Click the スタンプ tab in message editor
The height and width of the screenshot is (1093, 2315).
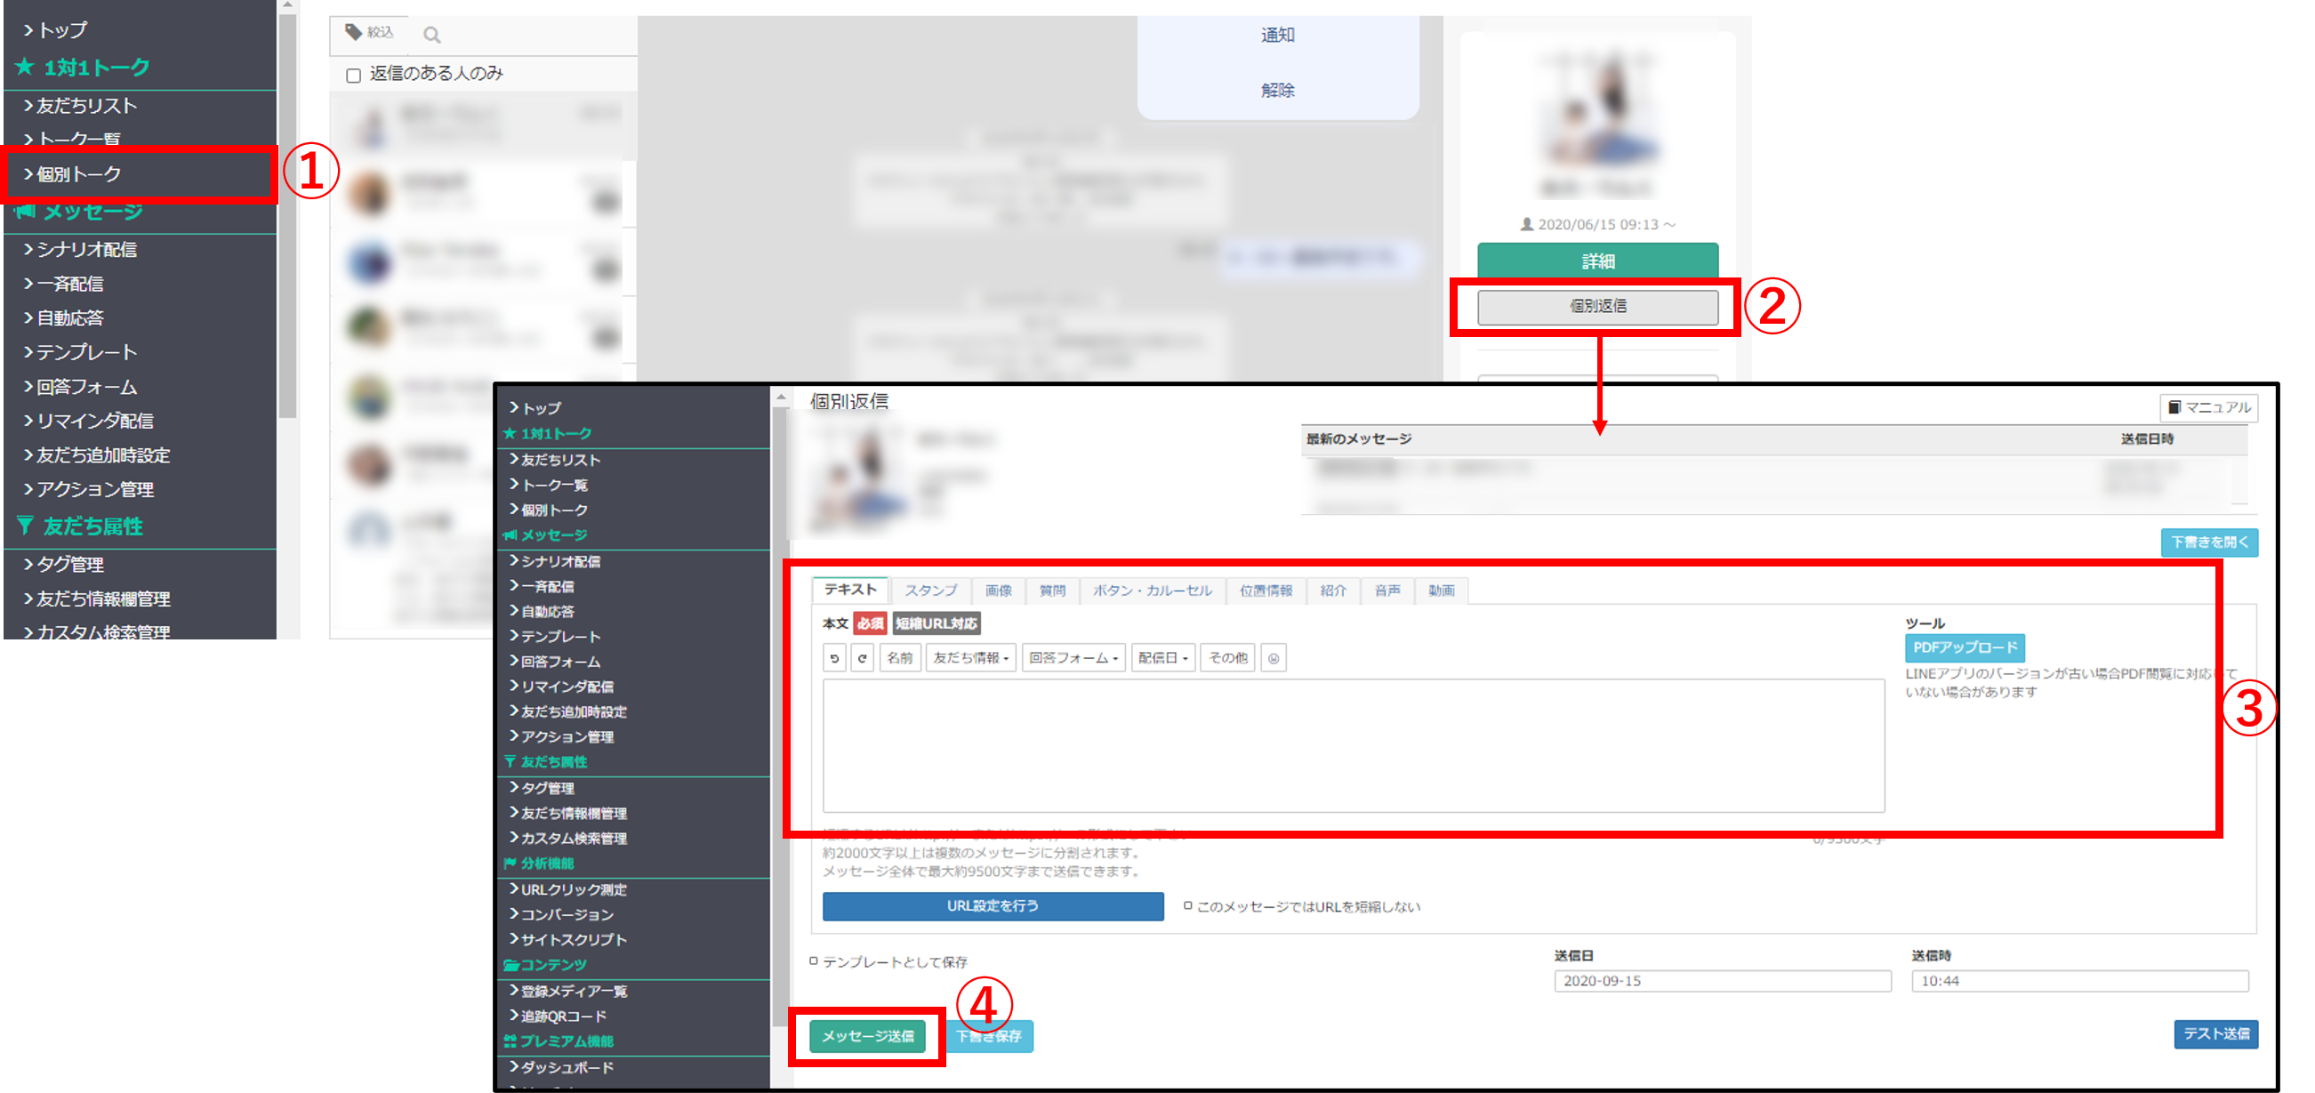(930, 590)
